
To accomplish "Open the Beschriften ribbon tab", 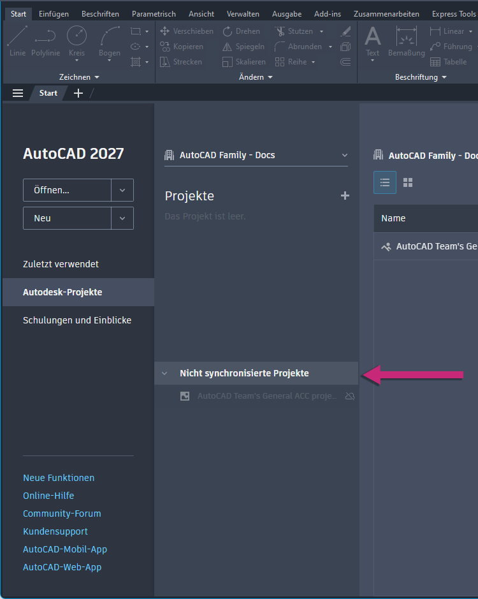I will pos(101,14).
